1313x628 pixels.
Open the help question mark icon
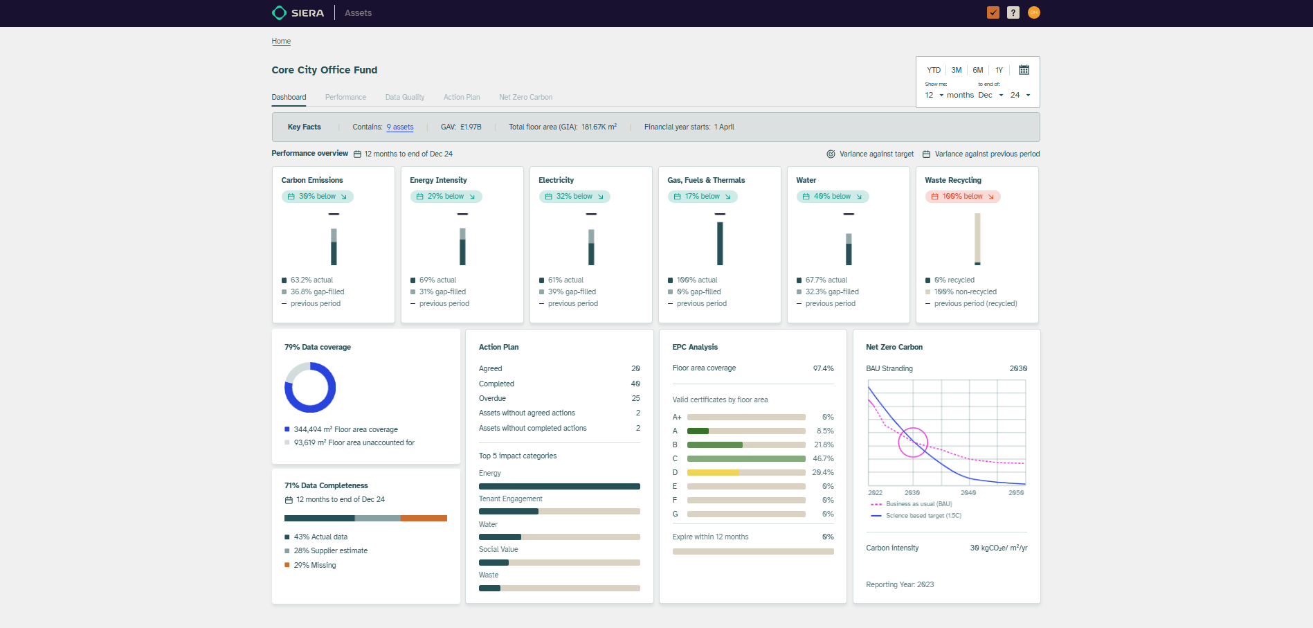tap(1013, 12)
